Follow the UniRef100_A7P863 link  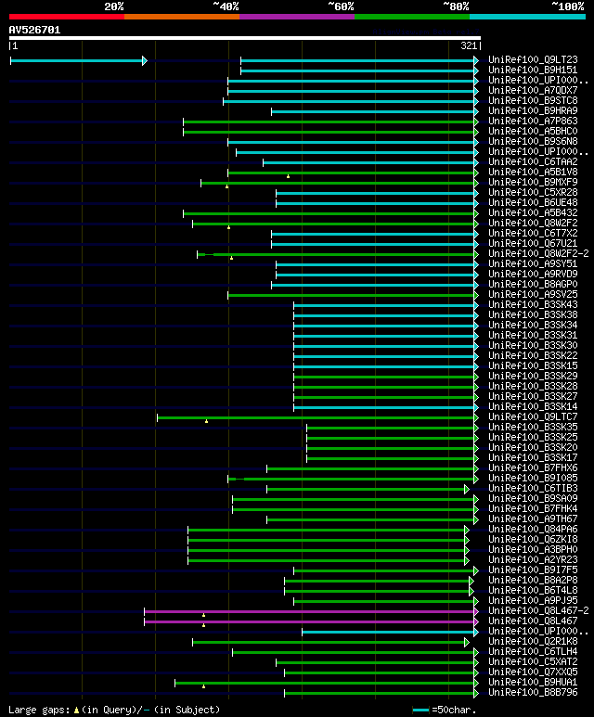coord(533,122)
